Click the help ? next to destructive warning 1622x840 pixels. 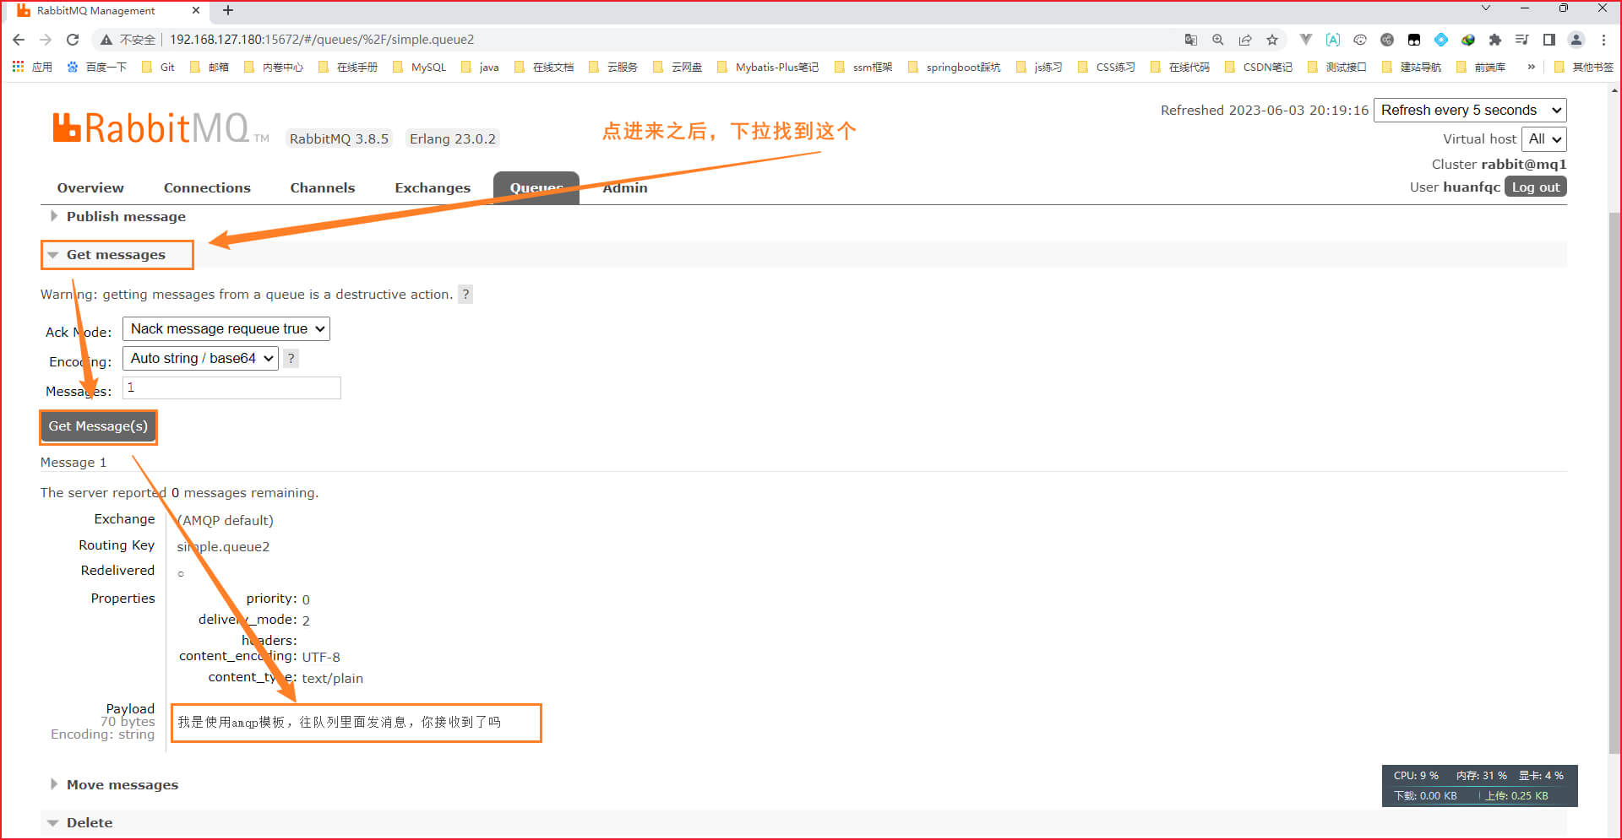pos(465,295)
